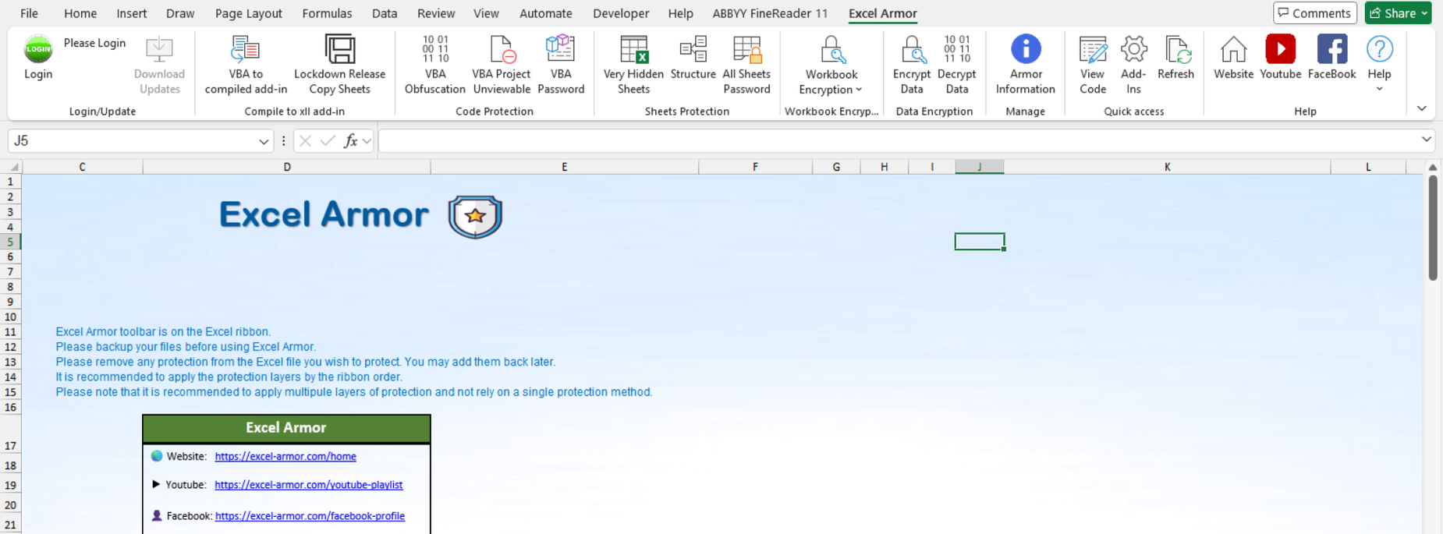The image size is (1443, 534).
Task: Open excel-armor.com/home link
Action: pyautogui.click(x=285, y=457)
